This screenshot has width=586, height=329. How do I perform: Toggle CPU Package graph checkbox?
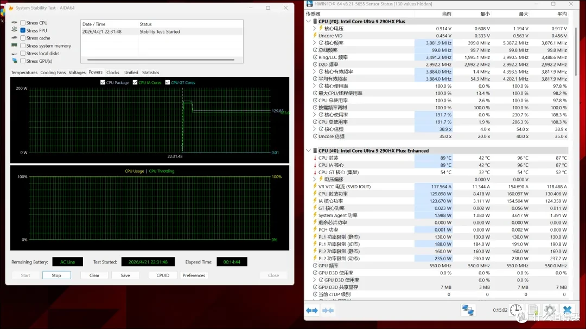(x=103, y=82)
